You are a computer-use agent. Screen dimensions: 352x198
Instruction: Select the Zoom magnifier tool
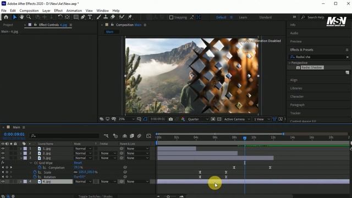click(29, 17)
